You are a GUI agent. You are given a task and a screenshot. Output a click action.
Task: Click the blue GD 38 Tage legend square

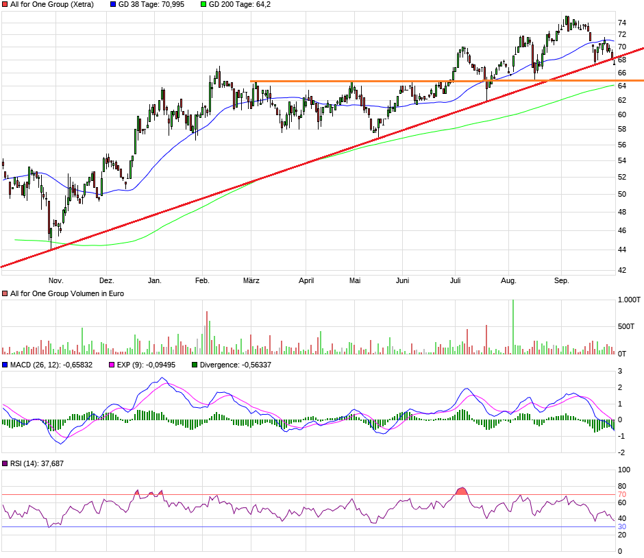coord(114,4)
